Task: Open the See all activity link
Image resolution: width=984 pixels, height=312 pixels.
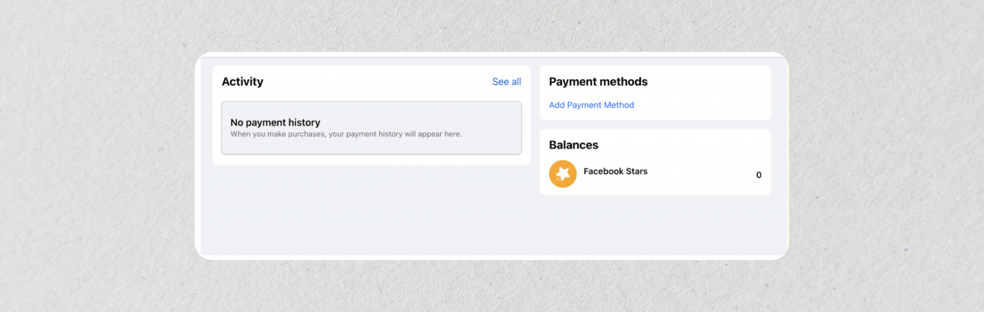Action: [x=506, y=82]
